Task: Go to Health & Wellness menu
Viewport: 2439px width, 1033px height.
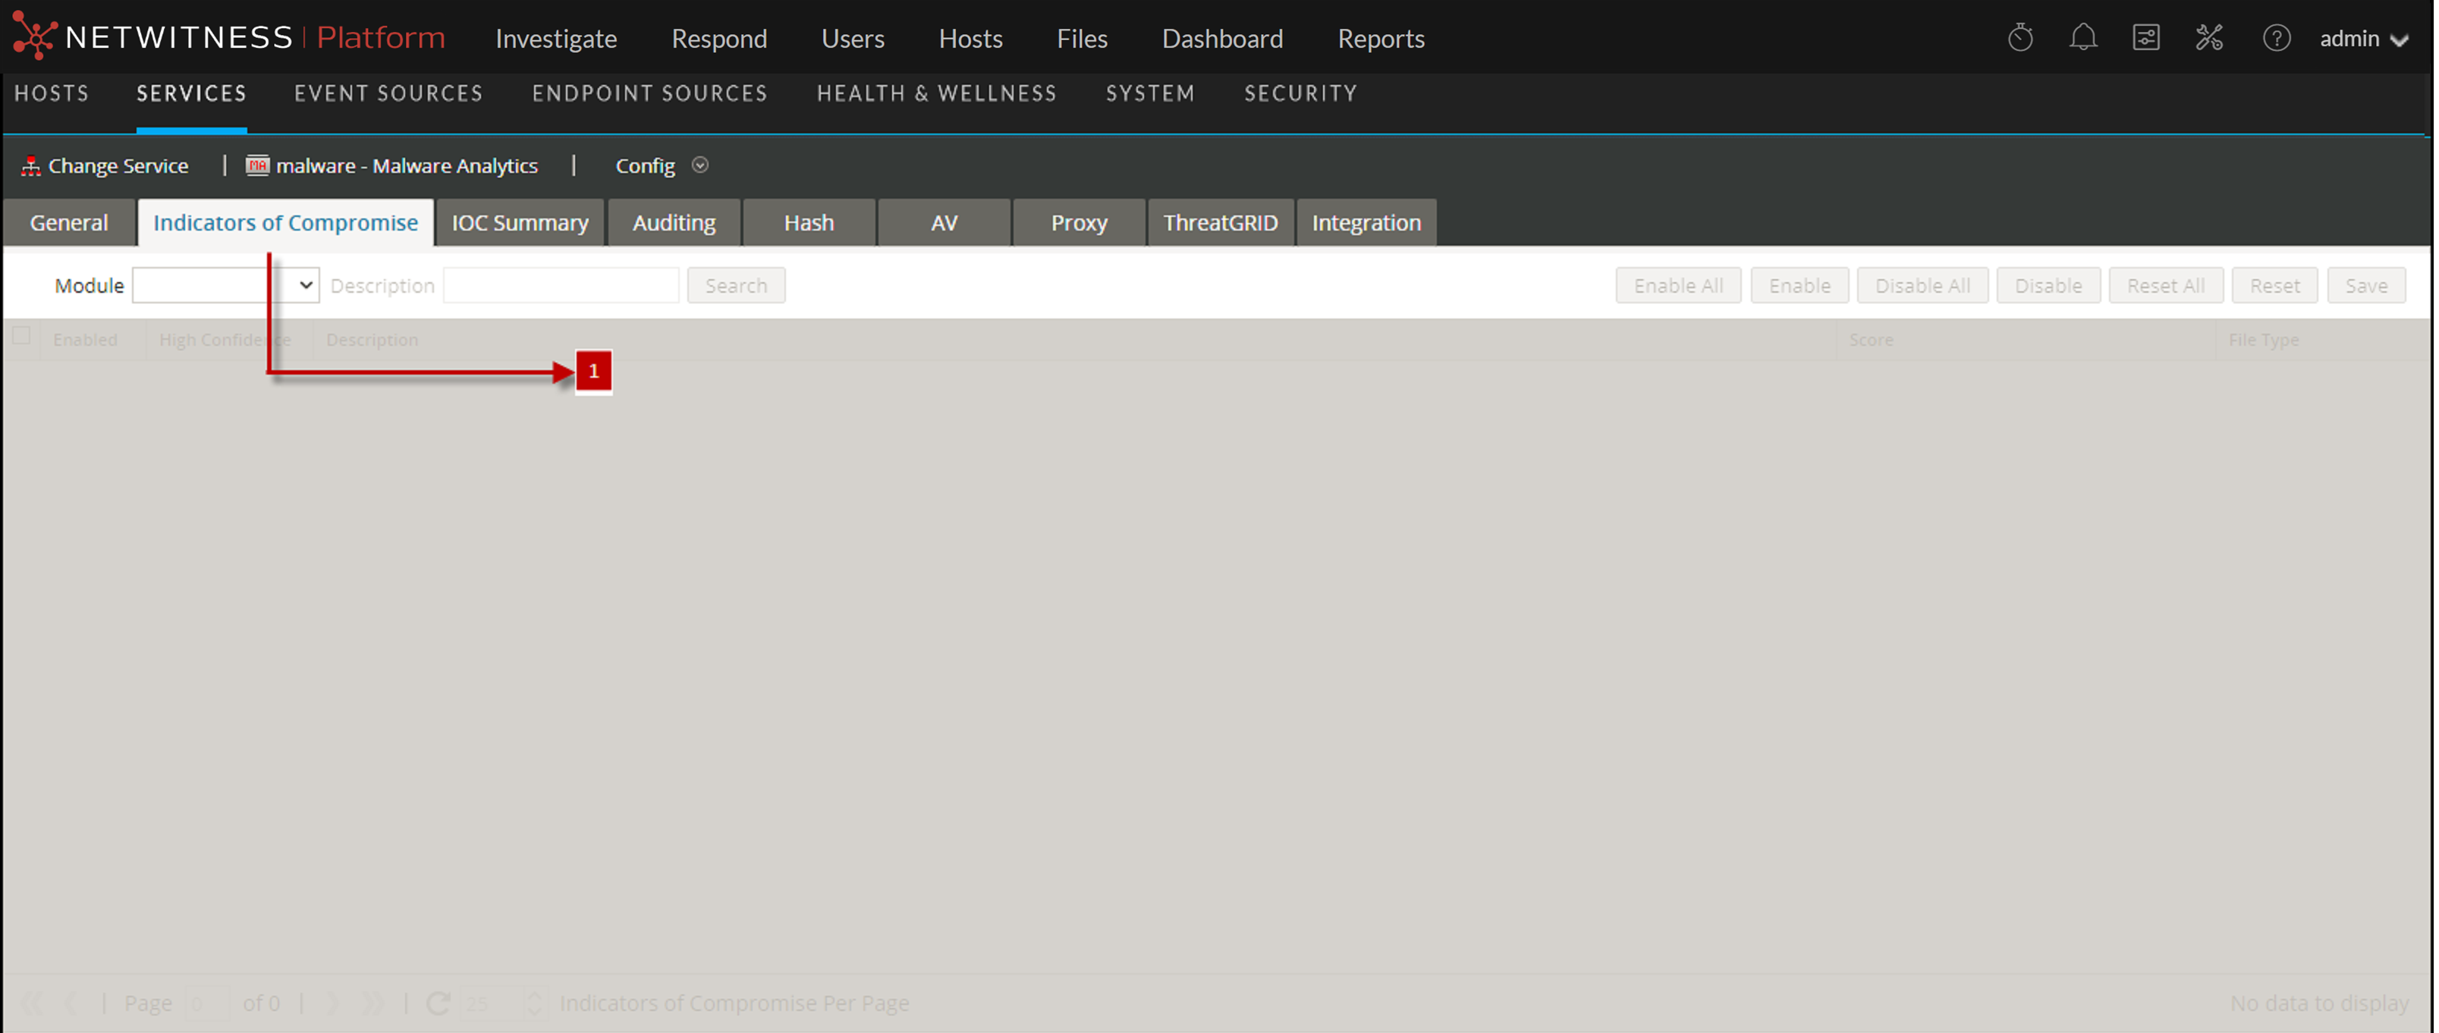Action: click(x=936, y=94)
